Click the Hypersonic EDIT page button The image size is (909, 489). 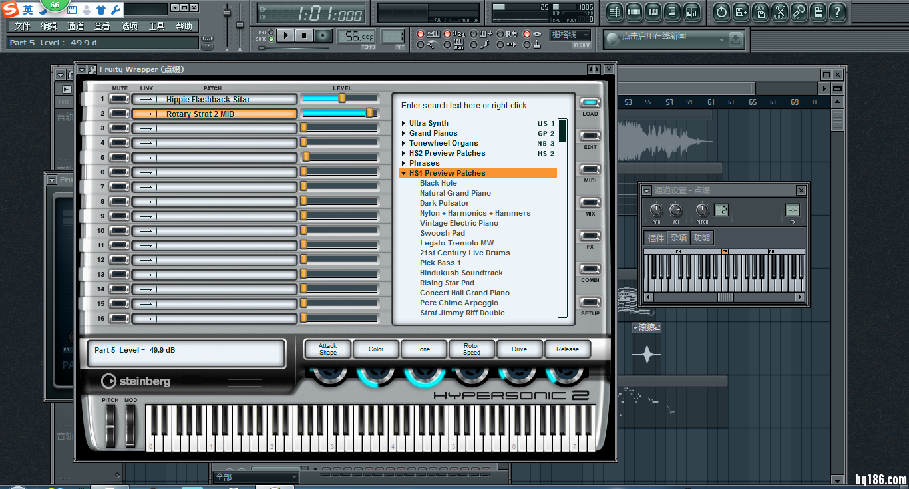click(590, 136)
